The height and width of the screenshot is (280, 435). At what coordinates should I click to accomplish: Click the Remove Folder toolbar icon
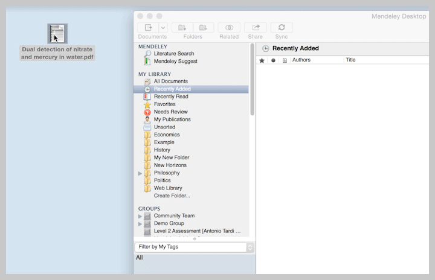click(203, 27)
